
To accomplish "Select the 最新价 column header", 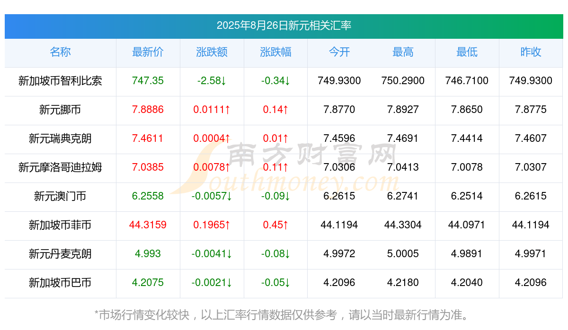I will (x=148, y=52).
